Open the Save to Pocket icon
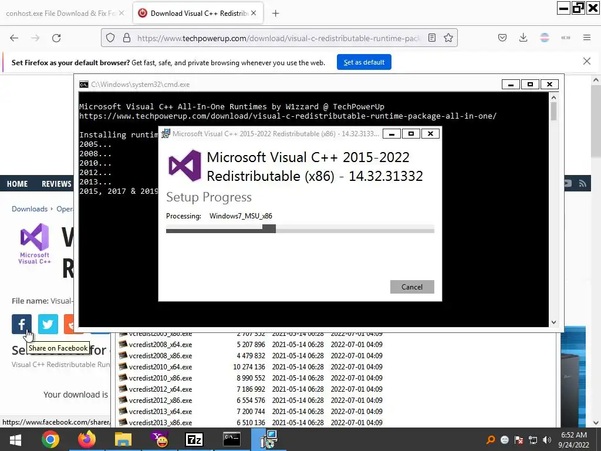Image resolution: width=601 pixels, height=451 pixels. pyautogui.click(x=502, y=38)
